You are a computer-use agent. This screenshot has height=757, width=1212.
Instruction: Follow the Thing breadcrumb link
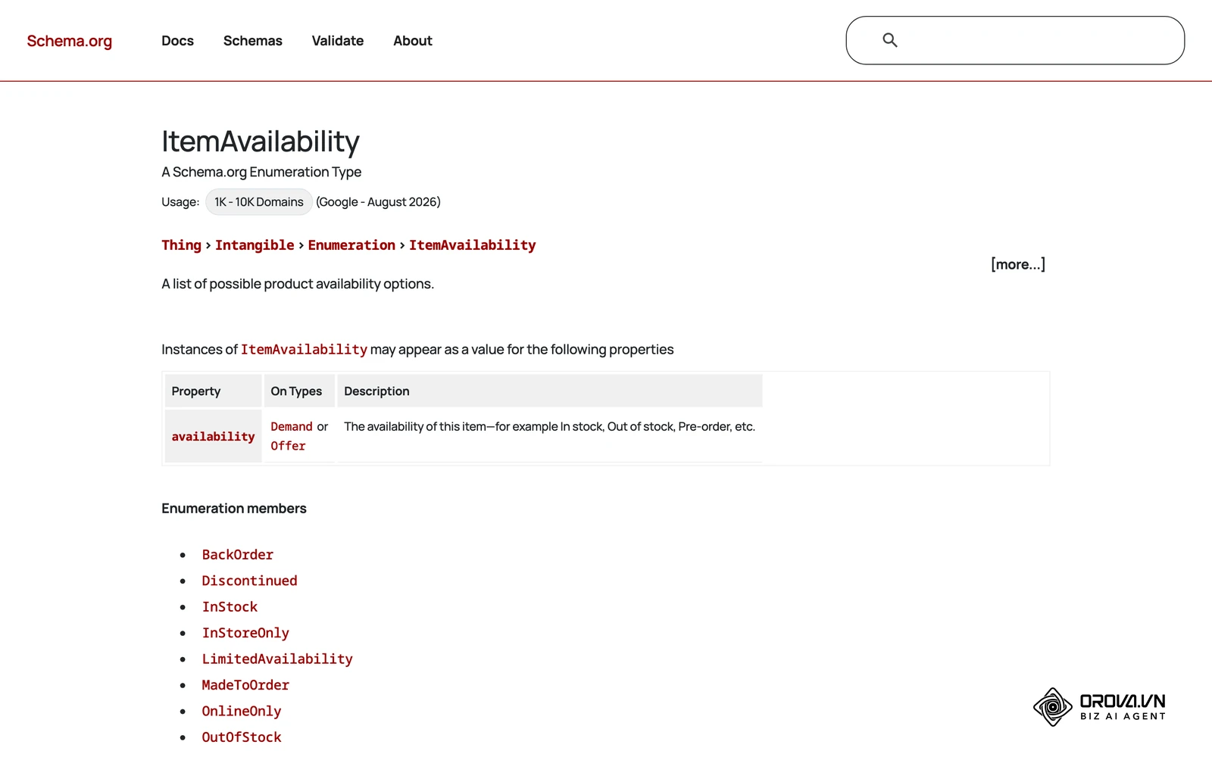coord(181,245)
